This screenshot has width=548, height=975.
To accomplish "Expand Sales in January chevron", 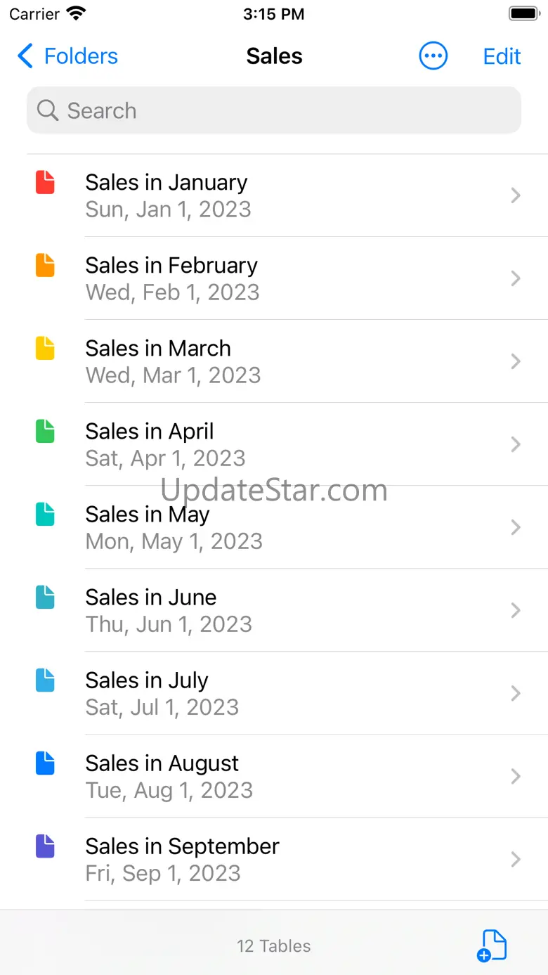I will 516,195.
